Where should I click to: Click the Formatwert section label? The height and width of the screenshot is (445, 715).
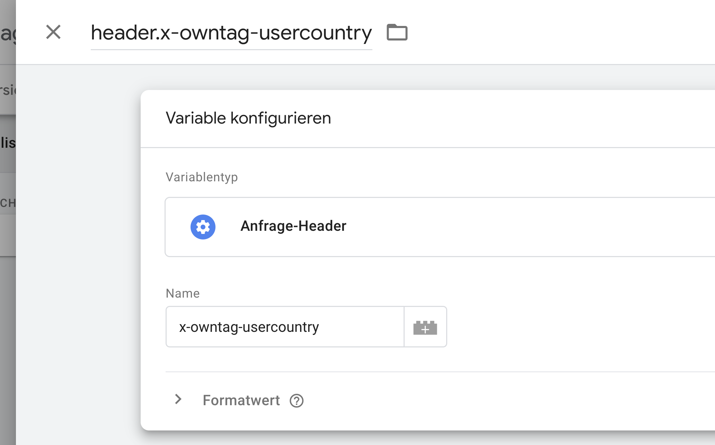coord(241,400)
